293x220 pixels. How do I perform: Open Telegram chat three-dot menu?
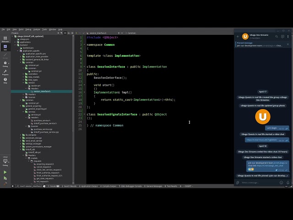(288, 37)
